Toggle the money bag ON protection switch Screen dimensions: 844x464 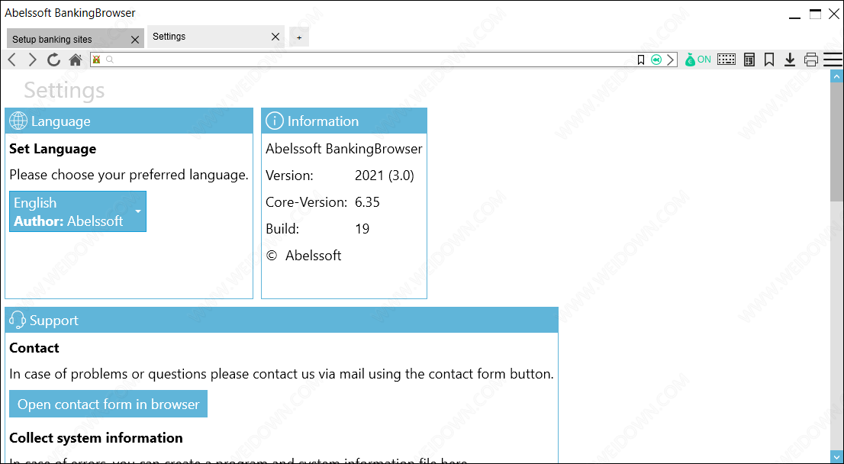(x=697, y=60)
